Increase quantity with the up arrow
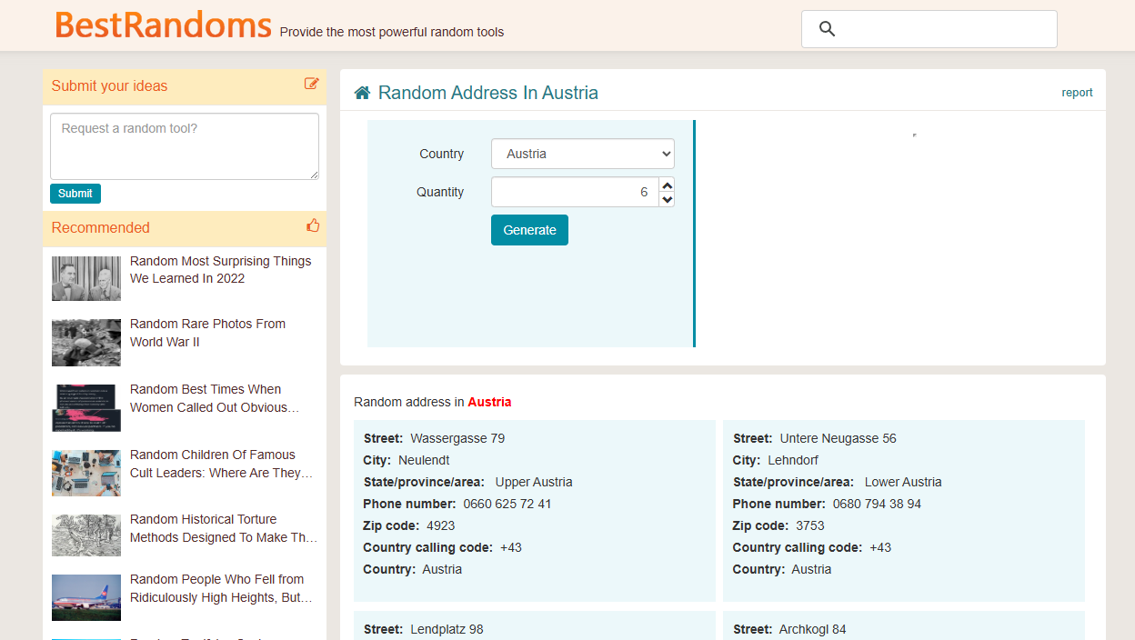This screenshot has width=1135, height=640. tap(668, 185)
